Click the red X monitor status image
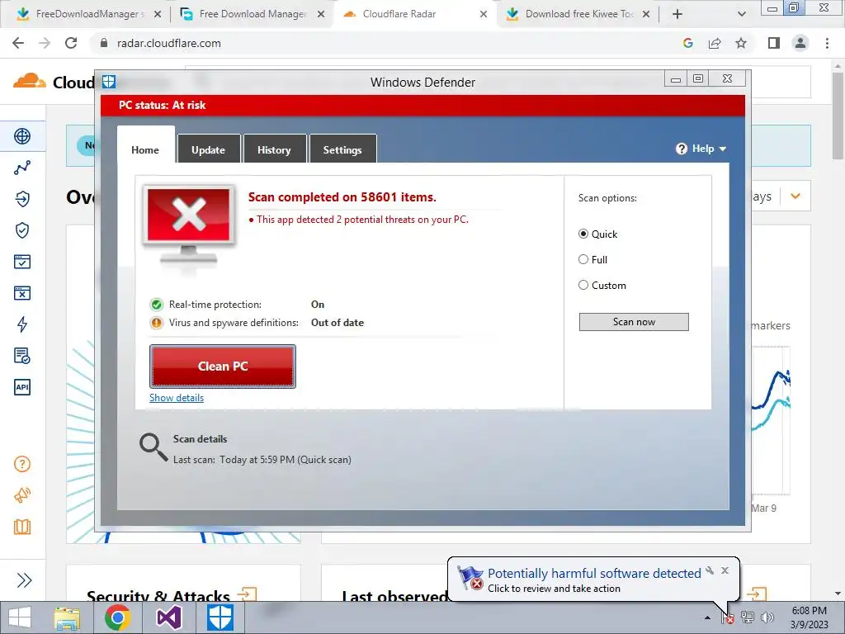This screenshot has width=845, height=634. coord(189,225)
